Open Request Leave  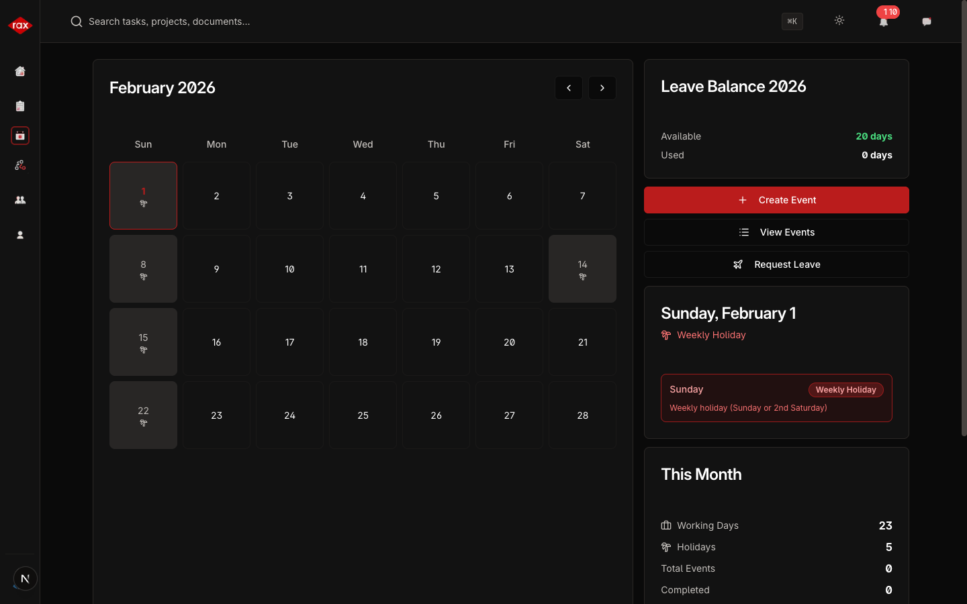pyautogui.click(x=776, y=264)
